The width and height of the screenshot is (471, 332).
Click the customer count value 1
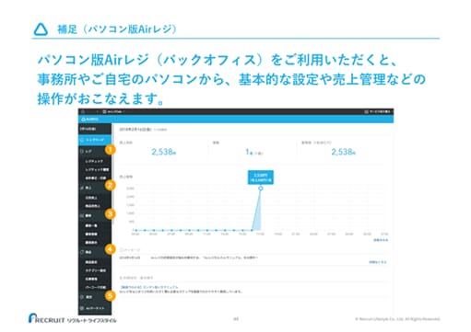pyautogui.click(x=248, y=152)
